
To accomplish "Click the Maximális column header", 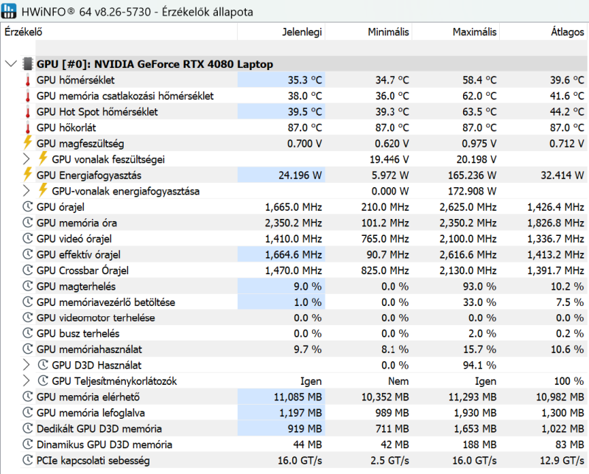I will coord(456,32).
